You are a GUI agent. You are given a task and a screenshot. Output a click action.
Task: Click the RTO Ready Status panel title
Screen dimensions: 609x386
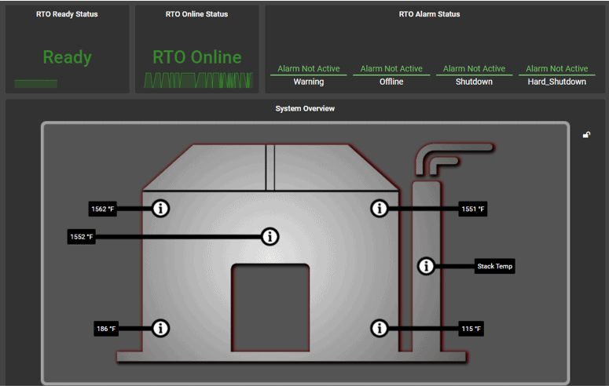point(67,14)
